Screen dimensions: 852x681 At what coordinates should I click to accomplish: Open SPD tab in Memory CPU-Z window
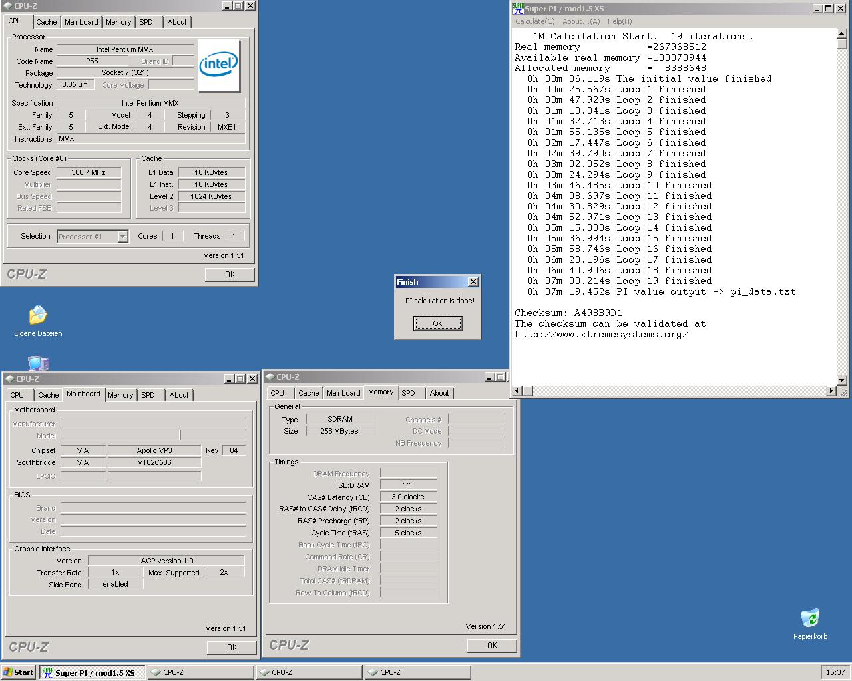[x=409, y=393]
